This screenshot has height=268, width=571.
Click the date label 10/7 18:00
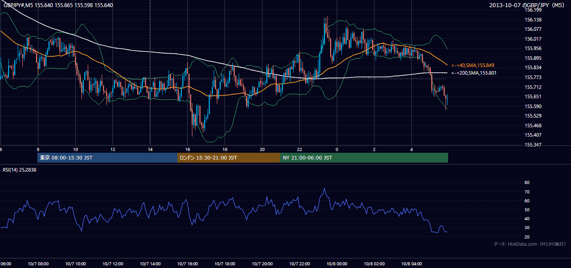225,264
